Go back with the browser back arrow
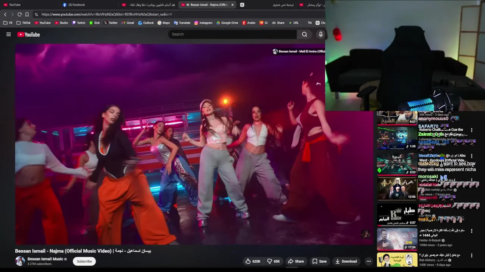The height and width of the screenshot is (272, 485). (5, 14)
